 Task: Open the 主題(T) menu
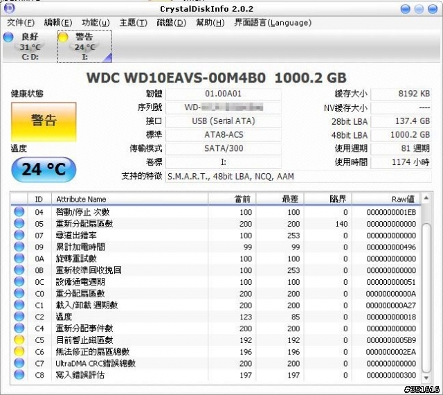134,23
